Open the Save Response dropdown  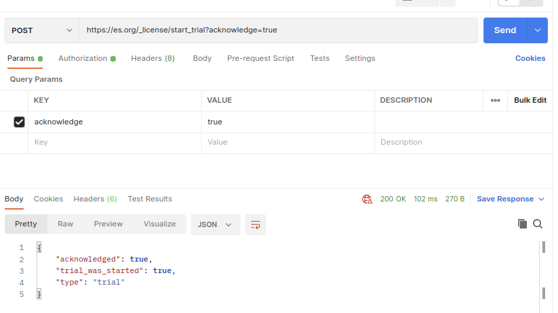coord(511,199)
